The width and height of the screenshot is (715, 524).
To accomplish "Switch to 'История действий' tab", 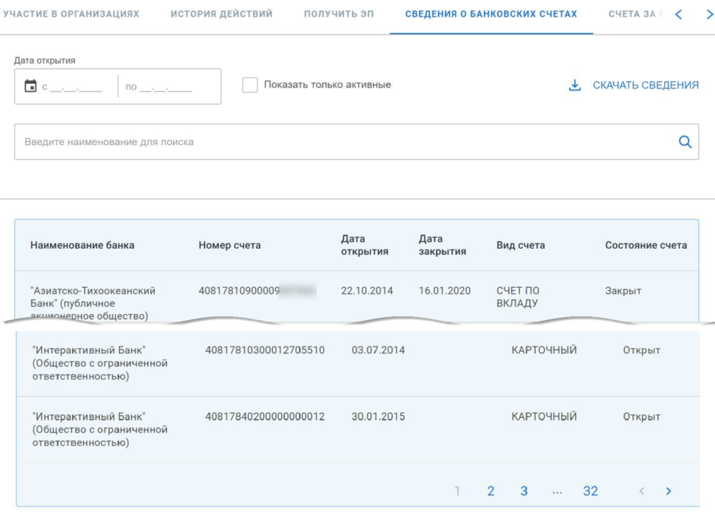I will (221, 14).
